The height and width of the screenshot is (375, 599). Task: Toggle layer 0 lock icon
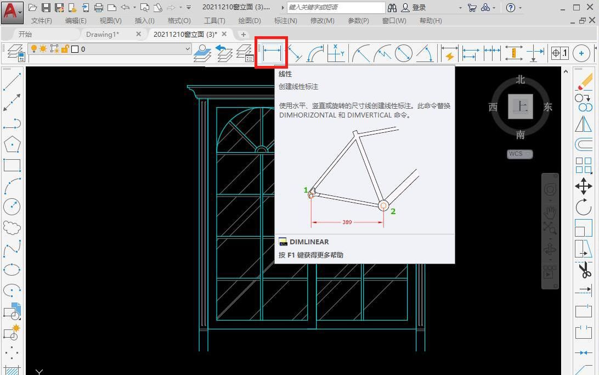(64, 49)
